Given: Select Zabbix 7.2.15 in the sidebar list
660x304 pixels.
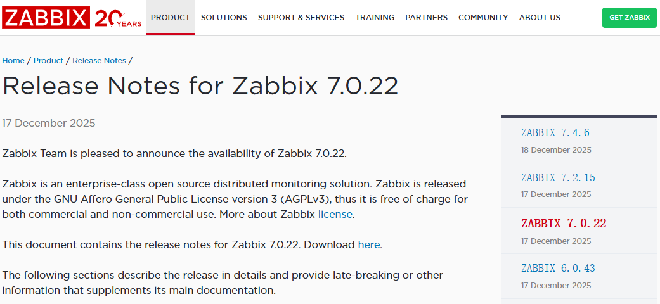Looking at the screenshot, I should pyautogui.click(x=558, y=178).
